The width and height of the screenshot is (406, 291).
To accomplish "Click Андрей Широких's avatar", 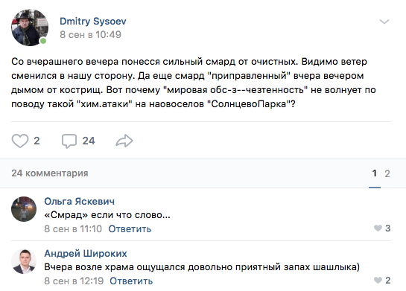I will [x=24, y=261].
